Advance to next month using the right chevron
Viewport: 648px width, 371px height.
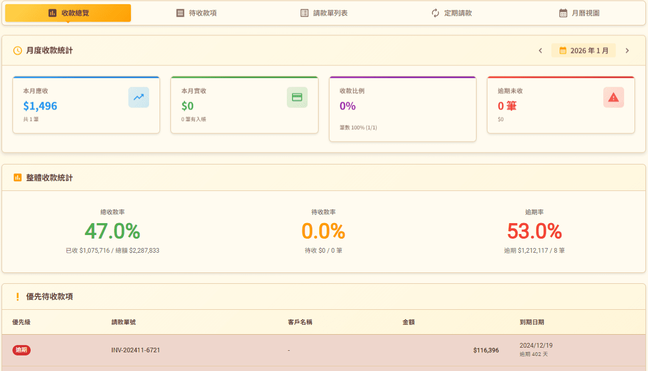(627, 50)
